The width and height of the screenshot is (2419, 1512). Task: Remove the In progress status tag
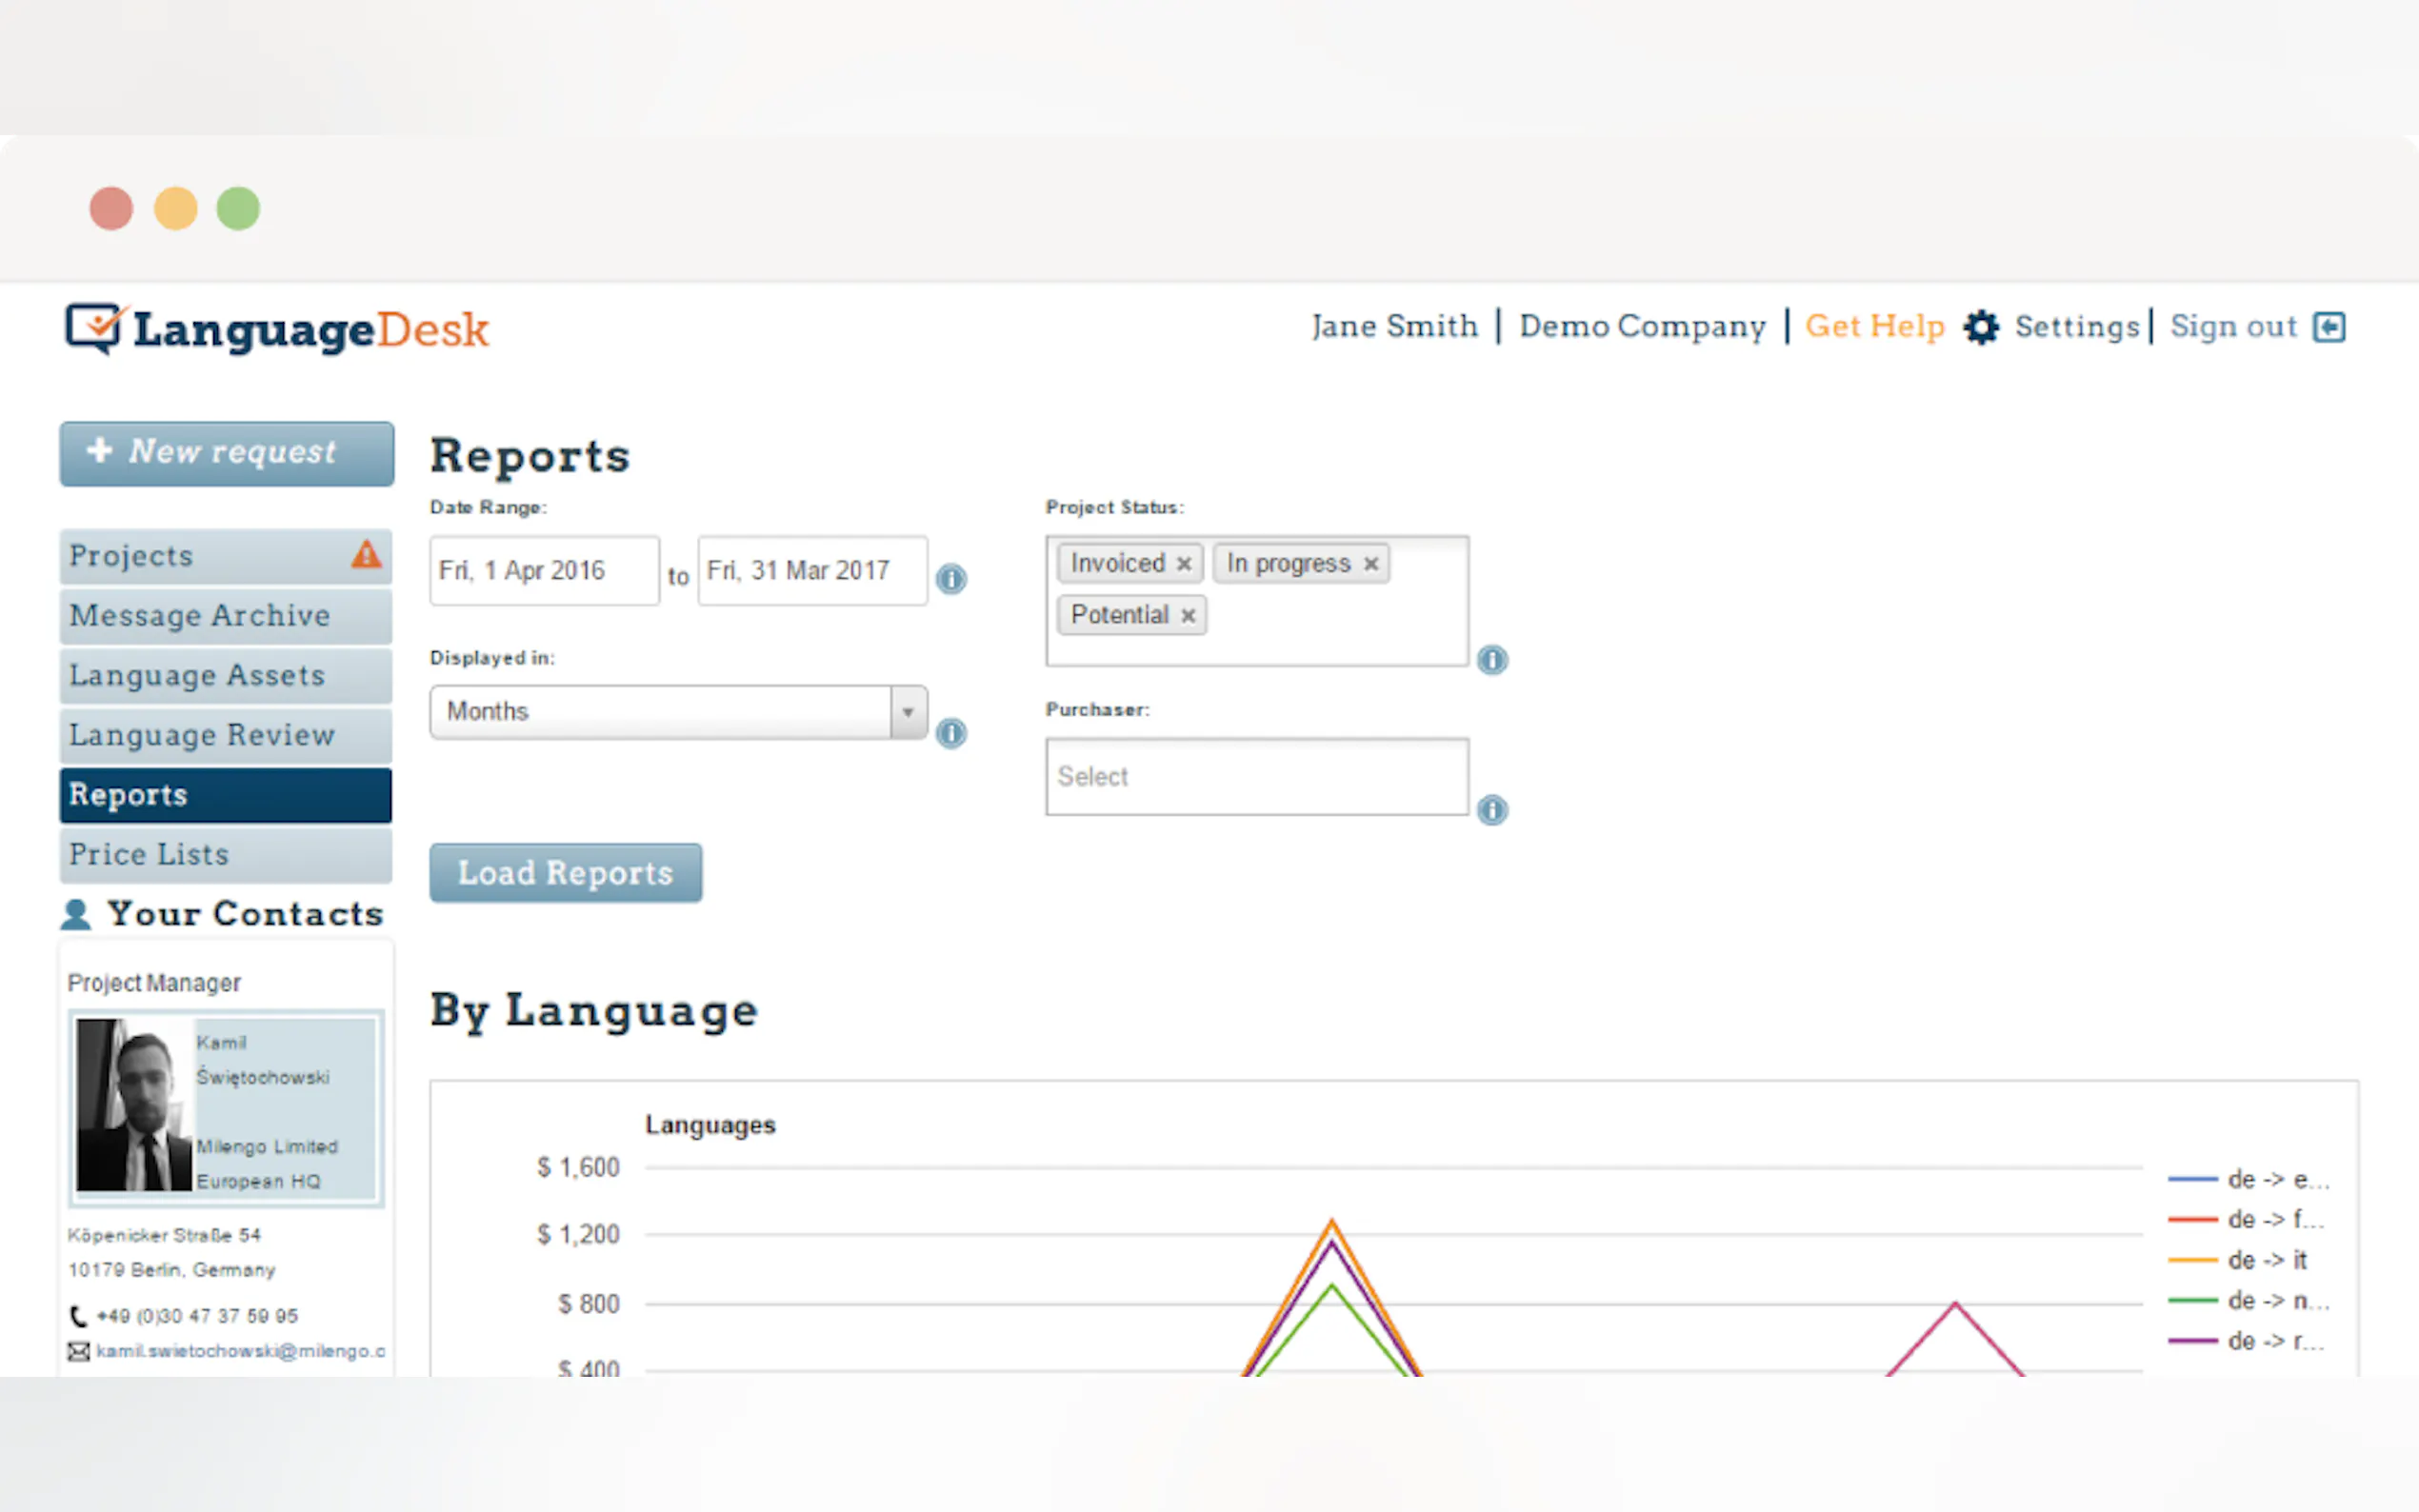coord(1371,564)
